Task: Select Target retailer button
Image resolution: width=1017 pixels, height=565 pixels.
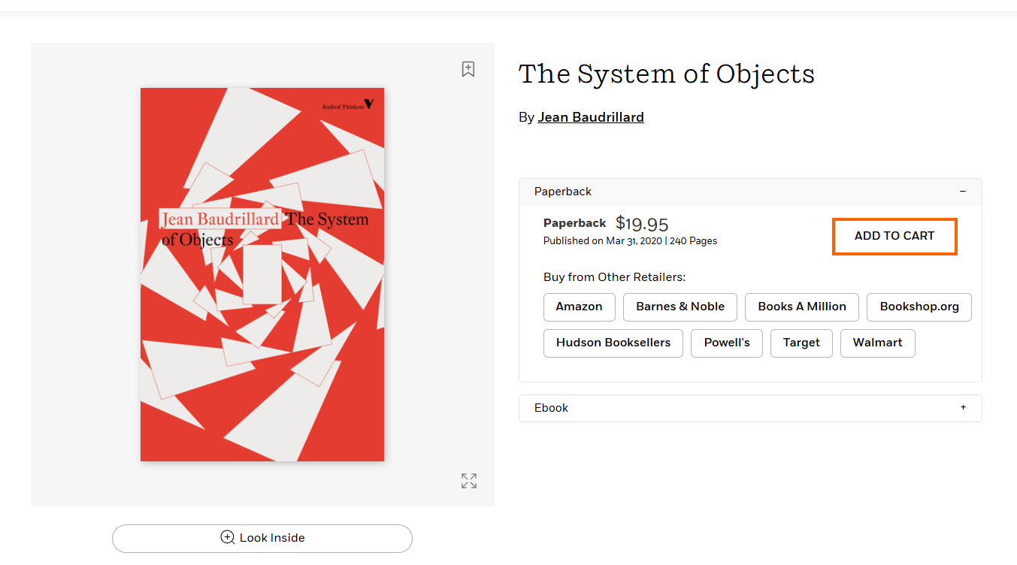Action: tap(801, 343)
